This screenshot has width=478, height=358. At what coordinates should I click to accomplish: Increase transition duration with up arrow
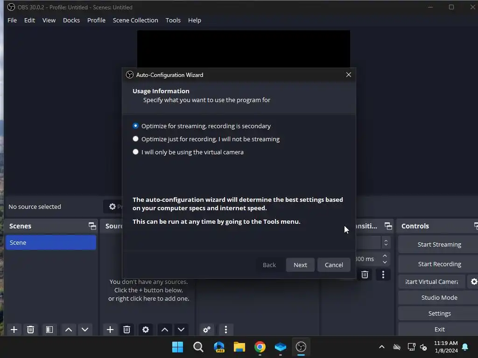[385, 256]
